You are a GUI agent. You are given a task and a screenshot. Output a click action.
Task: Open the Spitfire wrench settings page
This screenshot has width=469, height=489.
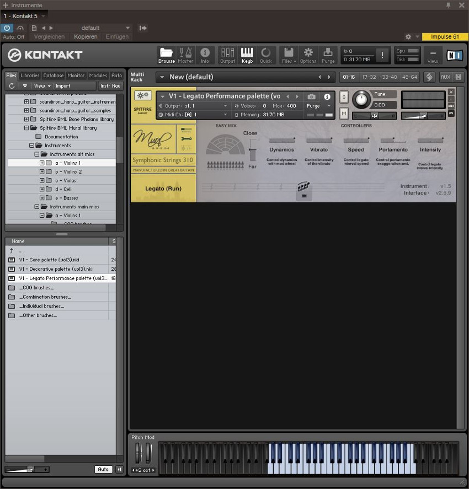186,139
